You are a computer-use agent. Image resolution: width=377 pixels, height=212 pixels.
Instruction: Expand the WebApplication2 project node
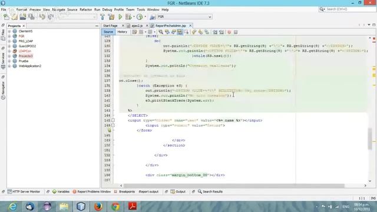point(9,66)
